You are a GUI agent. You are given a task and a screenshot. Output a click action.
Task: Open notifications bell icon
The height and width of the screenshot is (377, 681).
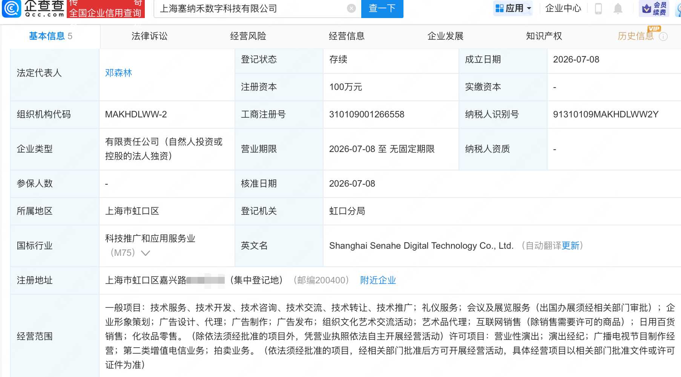tap(618, 8)
